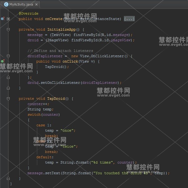The height and width of the screenshot is (188, 188).
Task: Close the MyActivity.java tab
Action: [x=36, y=5]
